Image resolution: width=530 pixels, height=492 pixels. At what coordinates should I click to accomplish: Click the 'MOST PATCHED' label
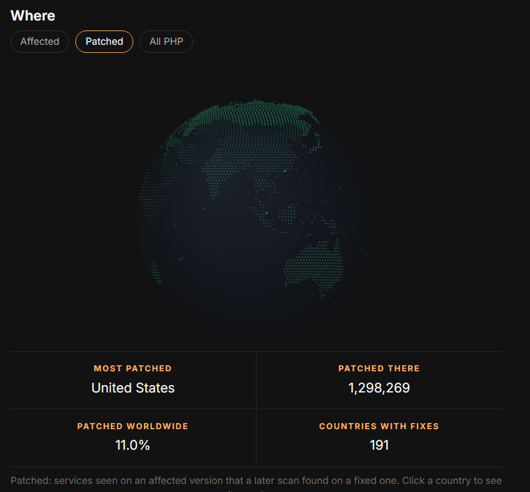pos(133,368)
